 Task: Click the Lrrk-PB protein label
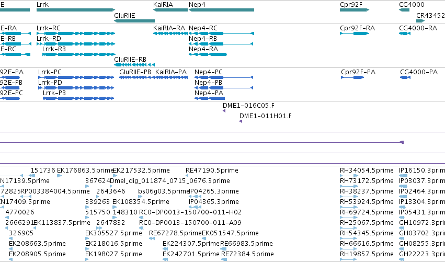coord(54,93)
